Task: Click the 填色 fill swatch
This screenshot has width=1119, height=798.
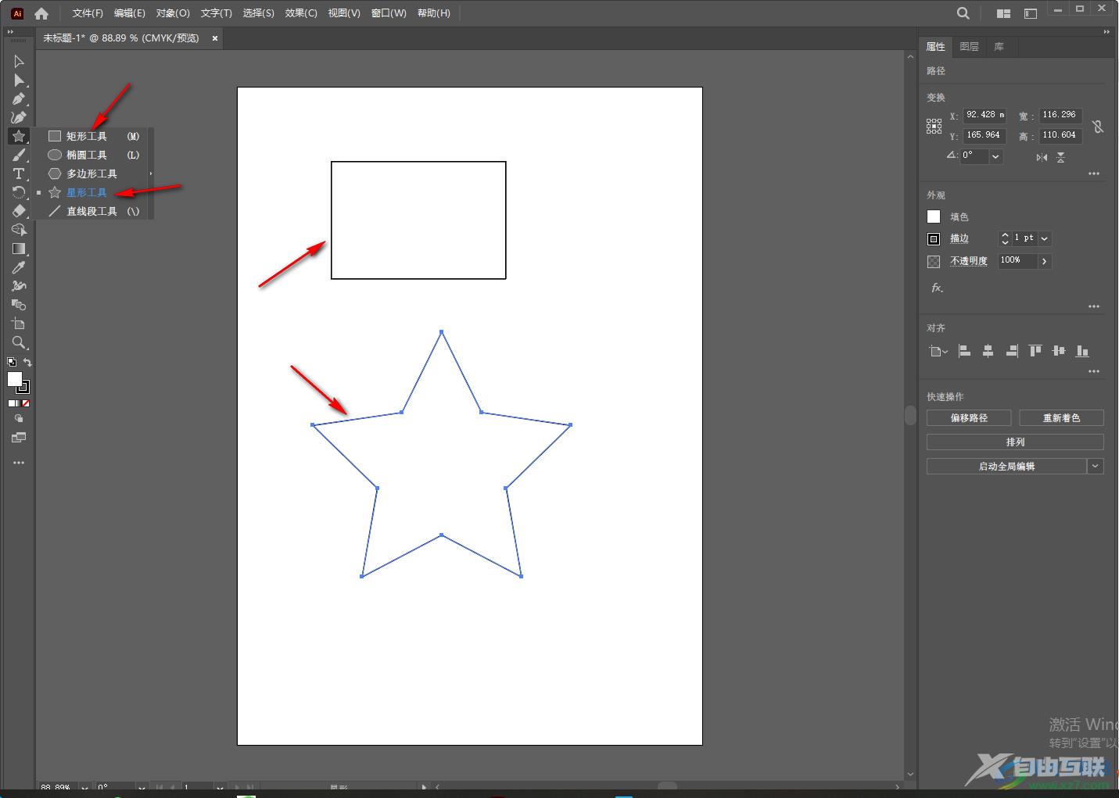Action: [x=934, y=216]
